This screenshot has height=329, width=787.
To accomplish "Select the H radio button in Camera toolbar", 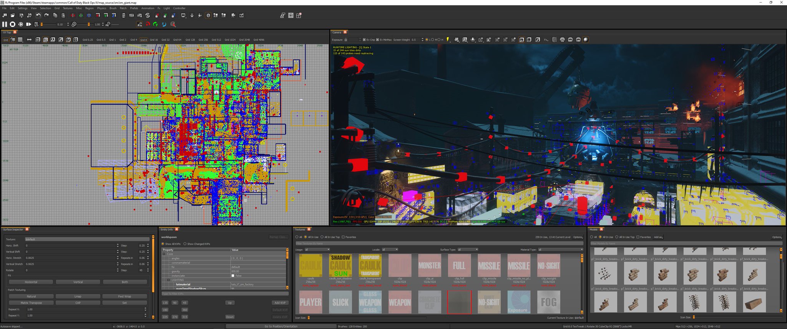I will click(439, 40).
